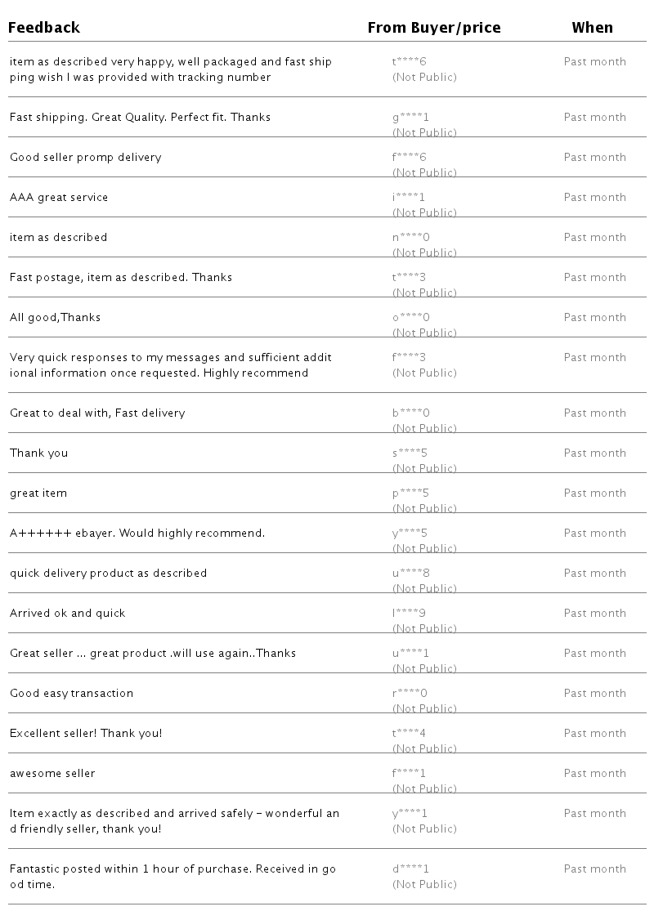Click 'quick delivery product as described' comment
This screenshot has height=920, width=654.
coord(109,574)
